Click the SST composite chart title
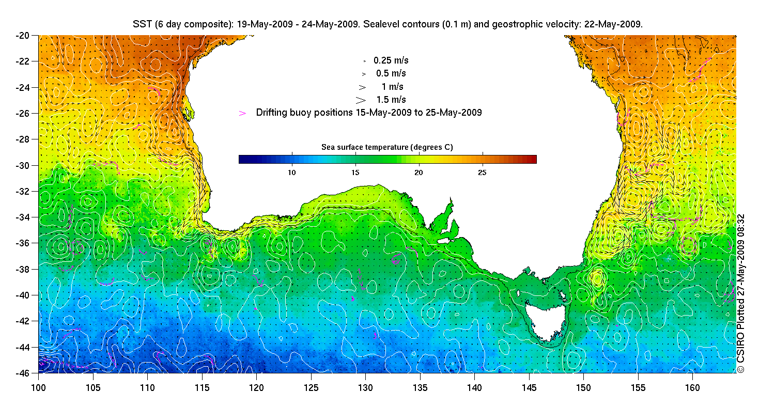The image size is (775, 408). (388, 24)
